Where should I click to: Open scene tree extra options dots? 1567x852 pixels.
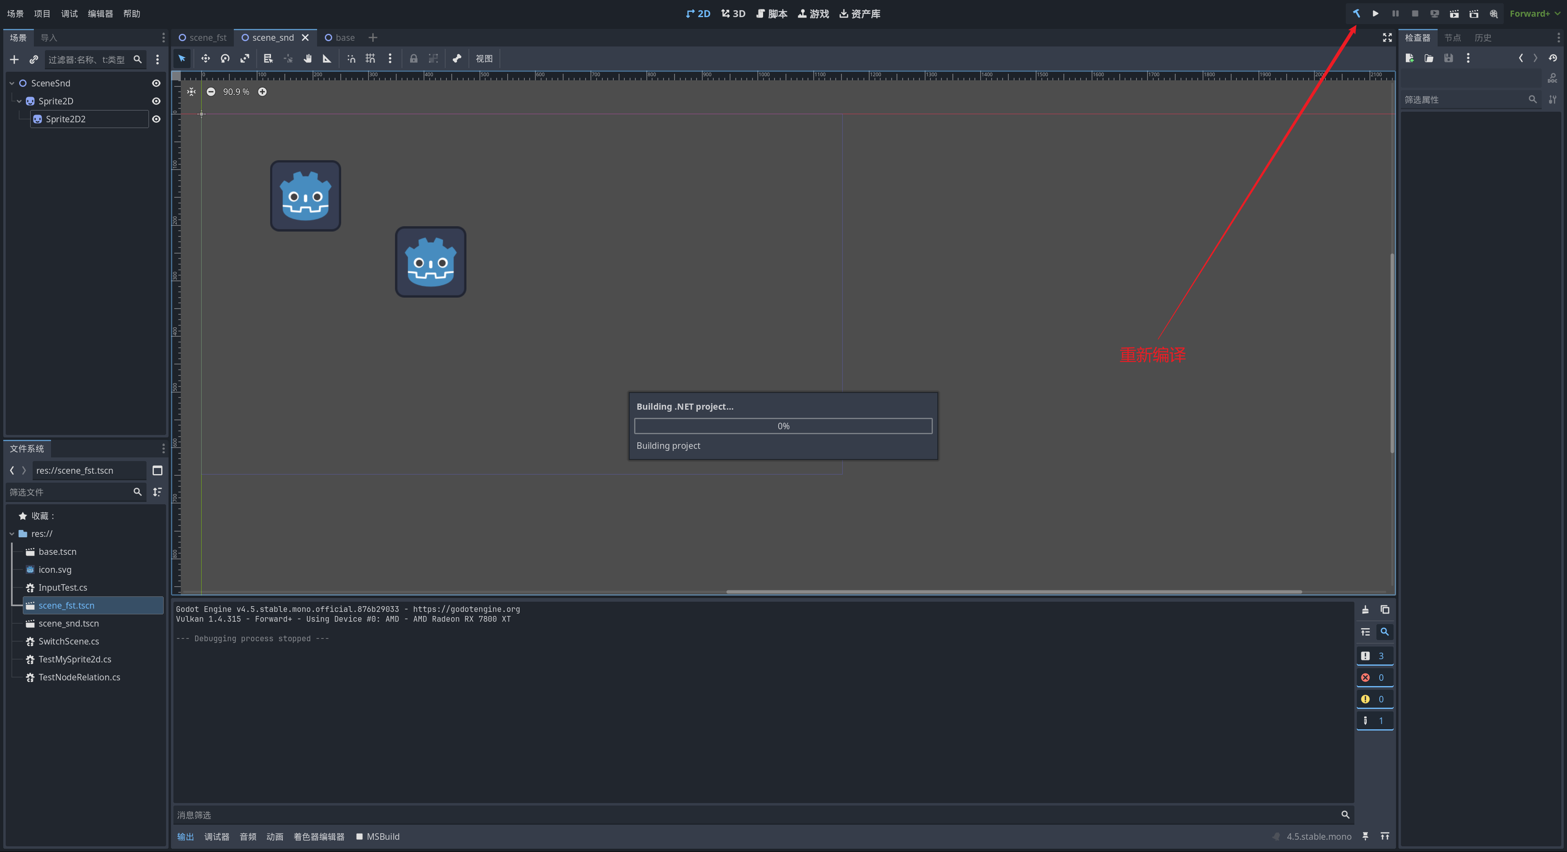[x=158, y=60]
